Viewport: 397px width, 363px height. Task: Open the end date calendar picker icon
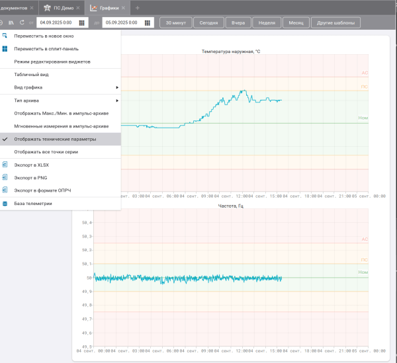[148, 22]
